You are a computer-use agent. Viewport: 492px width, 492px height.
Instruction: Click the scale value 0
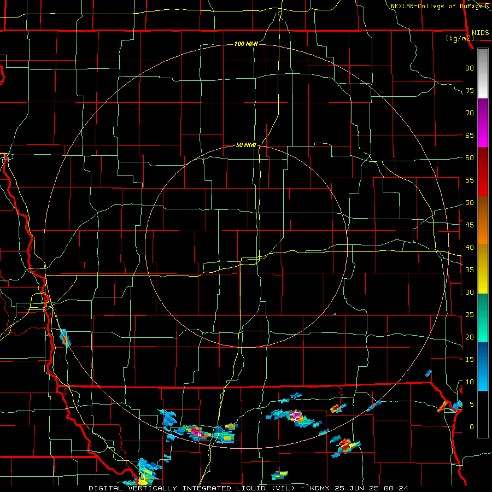click(x=472, y=427)
